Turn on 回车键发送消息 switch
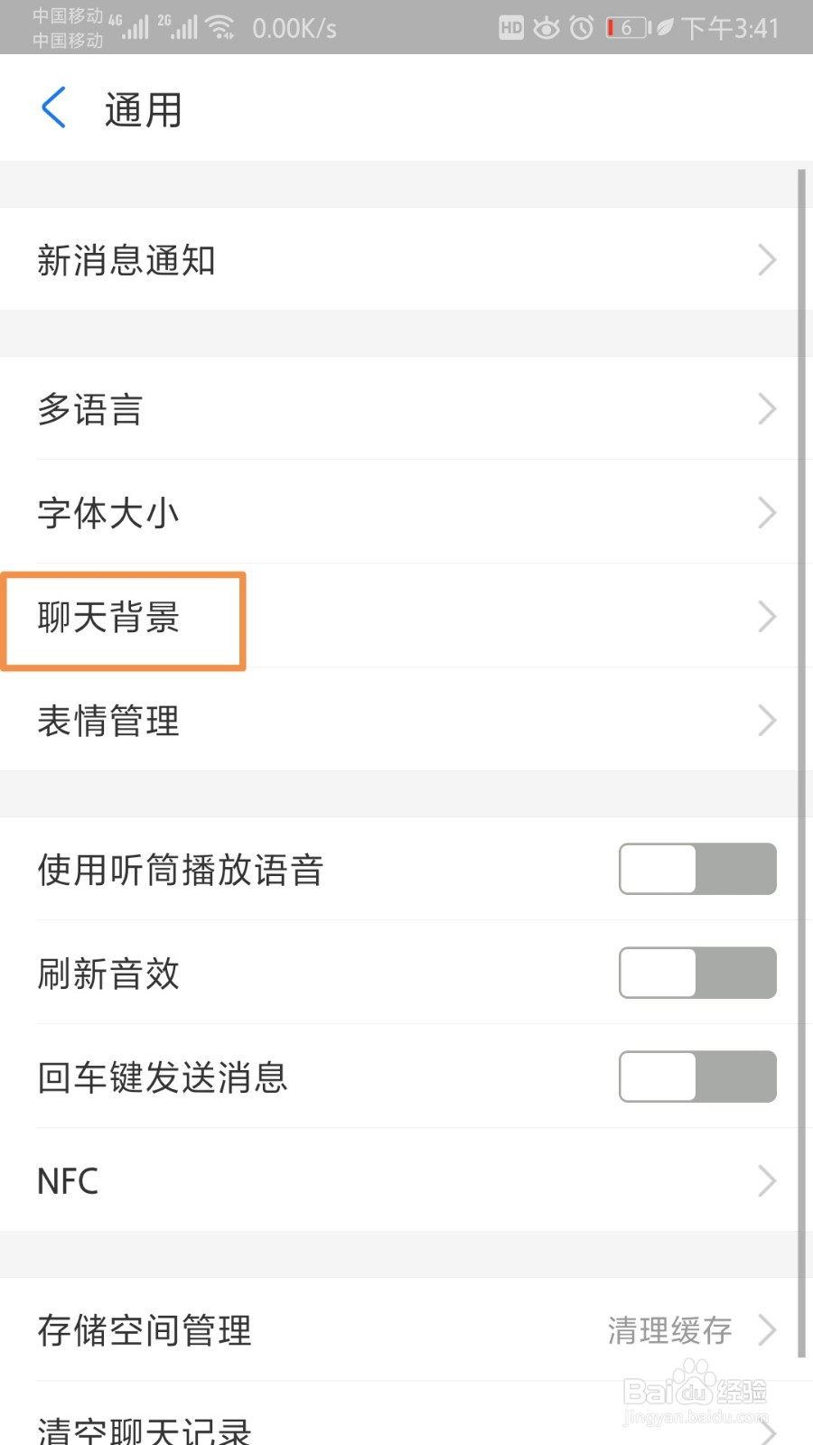 pos(697,1077)
